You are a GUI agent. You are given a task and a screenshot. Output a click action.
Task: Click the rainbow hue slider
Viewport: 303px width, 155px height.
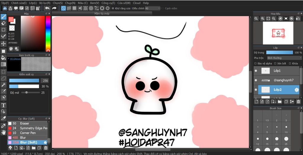click(x=48, y=34)
